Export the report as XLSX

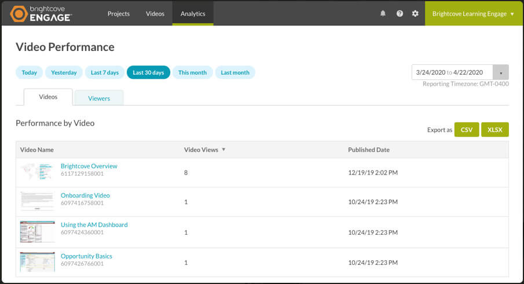coord(495,129)
